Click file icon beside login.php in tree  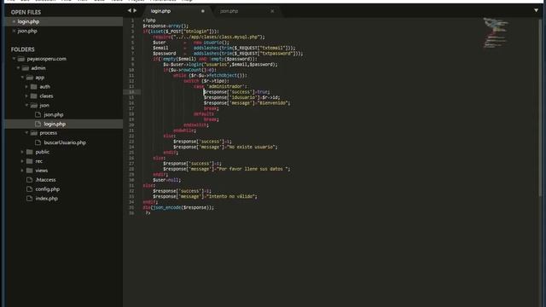pyautogui.click(x=38, y=124)
